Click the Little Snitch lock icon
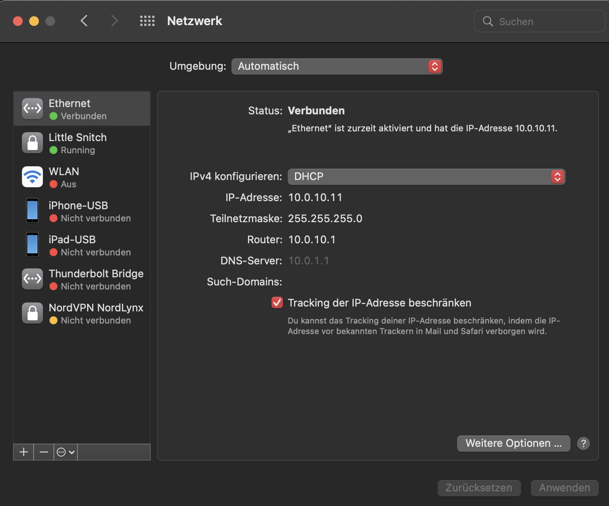Image resolution: width=609 pixels, height=506 pixels. click(x=32, y=143)
